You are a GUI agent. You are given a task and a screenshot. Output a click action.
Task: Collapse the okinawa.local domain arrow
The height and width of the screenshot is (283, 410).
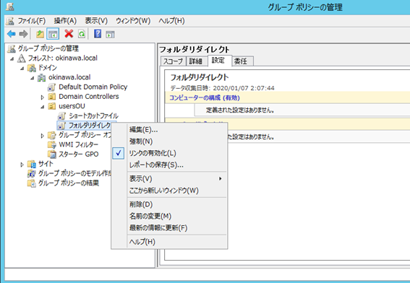[x=32, y=78]
